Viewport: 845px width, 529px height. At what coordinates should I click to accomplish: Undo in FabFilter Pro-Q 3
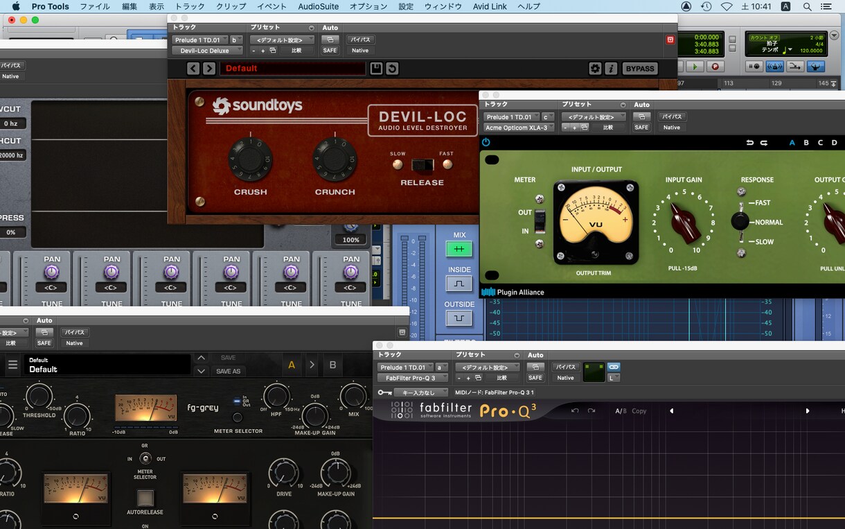pyautogui.click(x=575, y=410)
